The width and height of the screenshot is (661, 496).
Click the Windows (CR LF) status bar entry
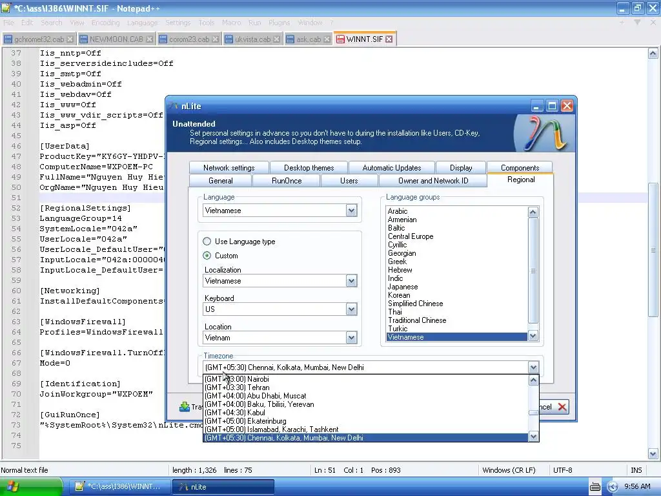click(x=509, y=470)
